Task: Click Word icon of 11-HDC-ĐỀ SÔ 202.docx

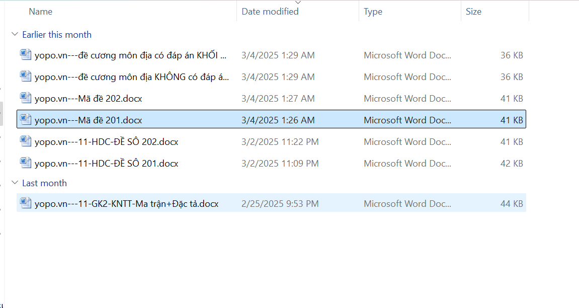Action: point(26,141)
